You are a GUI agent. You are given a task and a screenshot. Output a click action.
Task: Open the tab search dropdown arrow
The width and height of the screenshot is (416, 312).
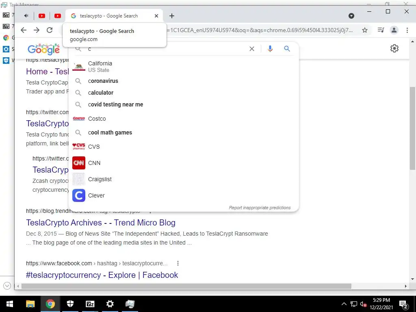(351, 16)
